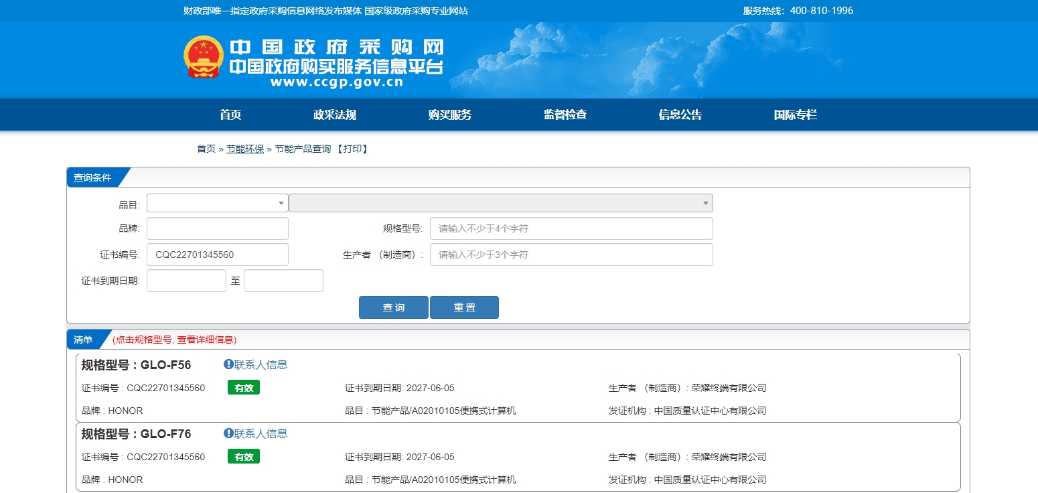This screenshot has height=493, width=1038.
Task: Click the 证书到期日期 start date field
Action: coord(186,281)
